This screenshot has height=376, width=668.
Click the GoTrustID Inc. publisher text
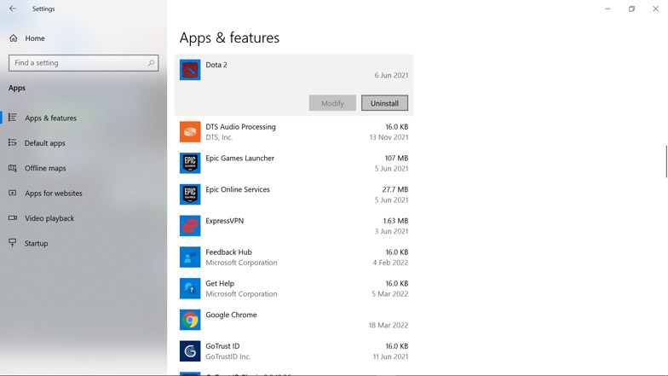pyautogui.click(x=228, y=356)
